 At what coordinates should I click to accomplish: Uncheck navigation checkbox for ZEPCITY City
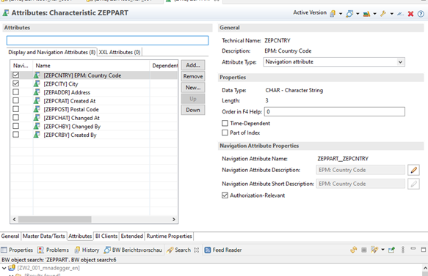(16, 83)
